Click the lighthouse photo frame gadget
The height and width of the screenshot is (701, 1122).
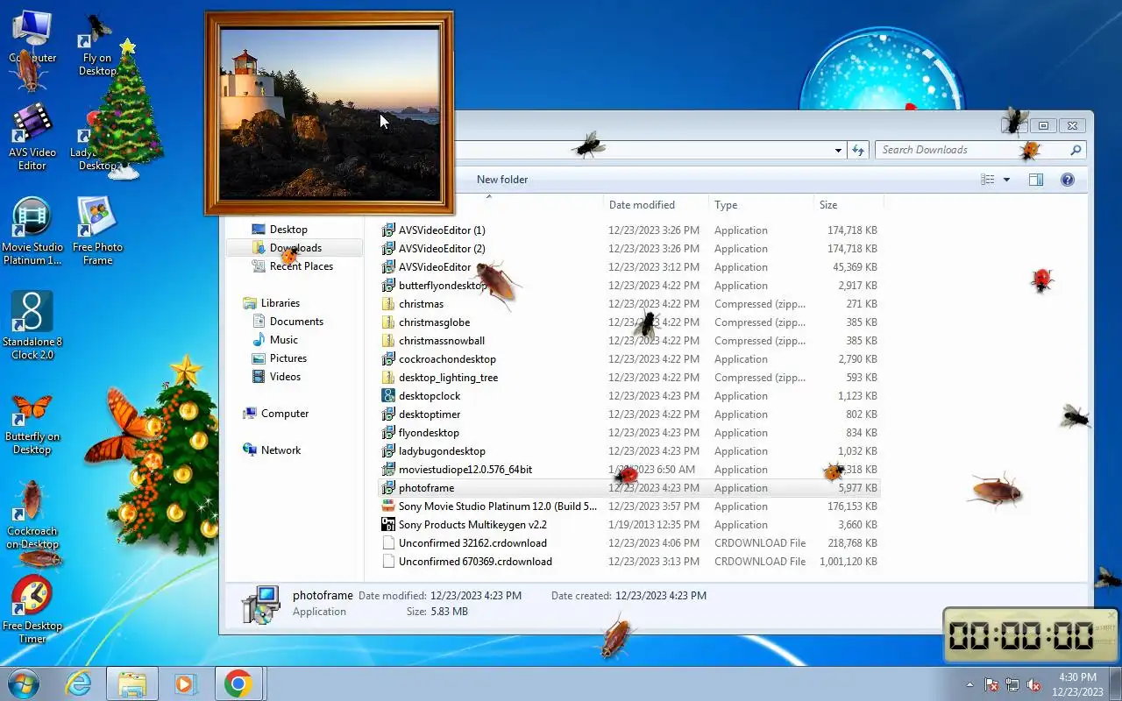329,113
